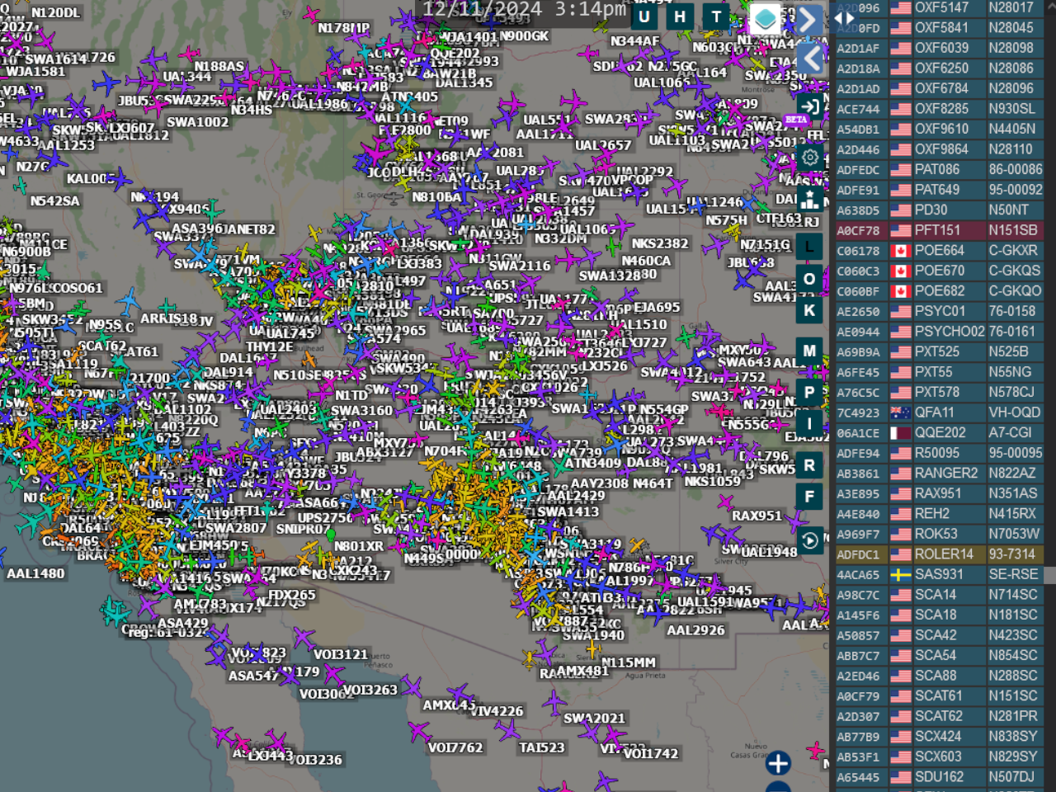Click the Canadian flag in the POE682 row

click(900, 291)
